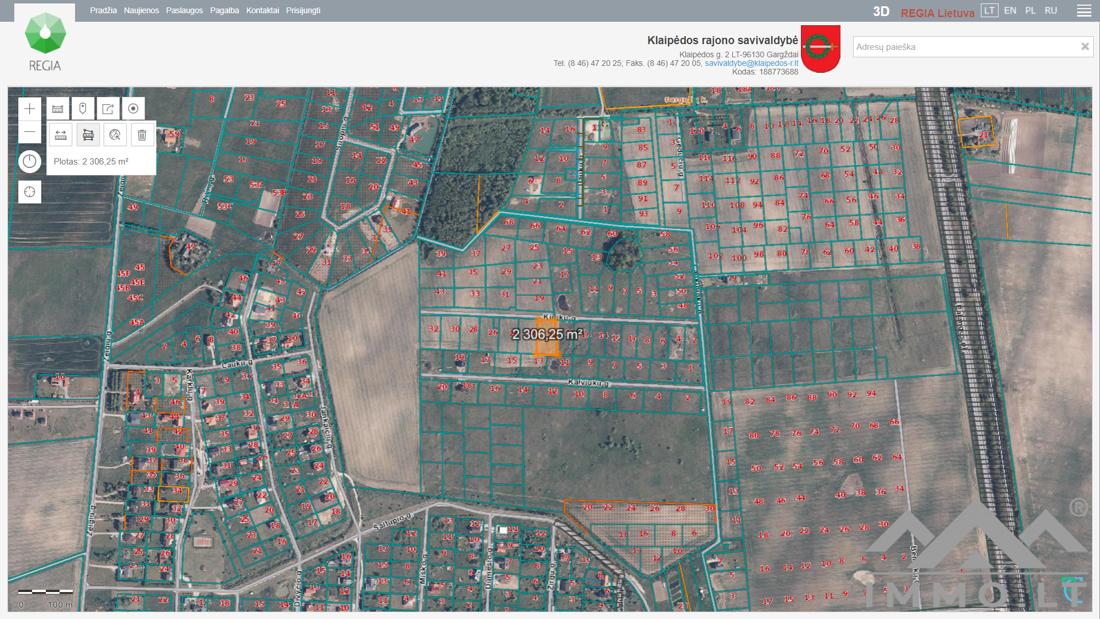Select the place marker pin tool

pos(83,109)
